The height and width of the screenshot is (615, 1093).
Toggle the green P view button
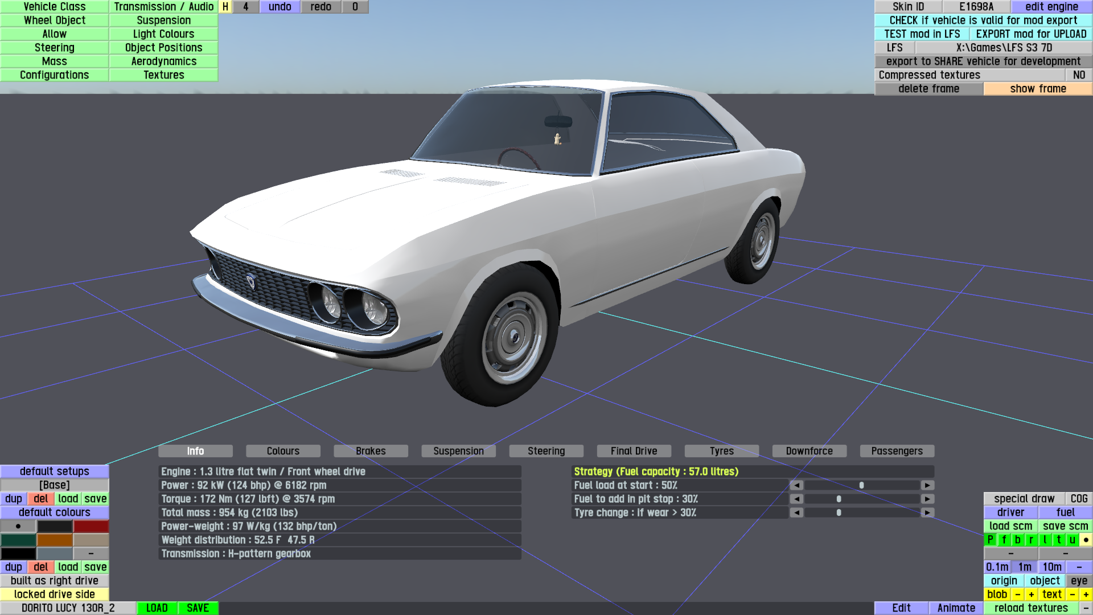991,540
